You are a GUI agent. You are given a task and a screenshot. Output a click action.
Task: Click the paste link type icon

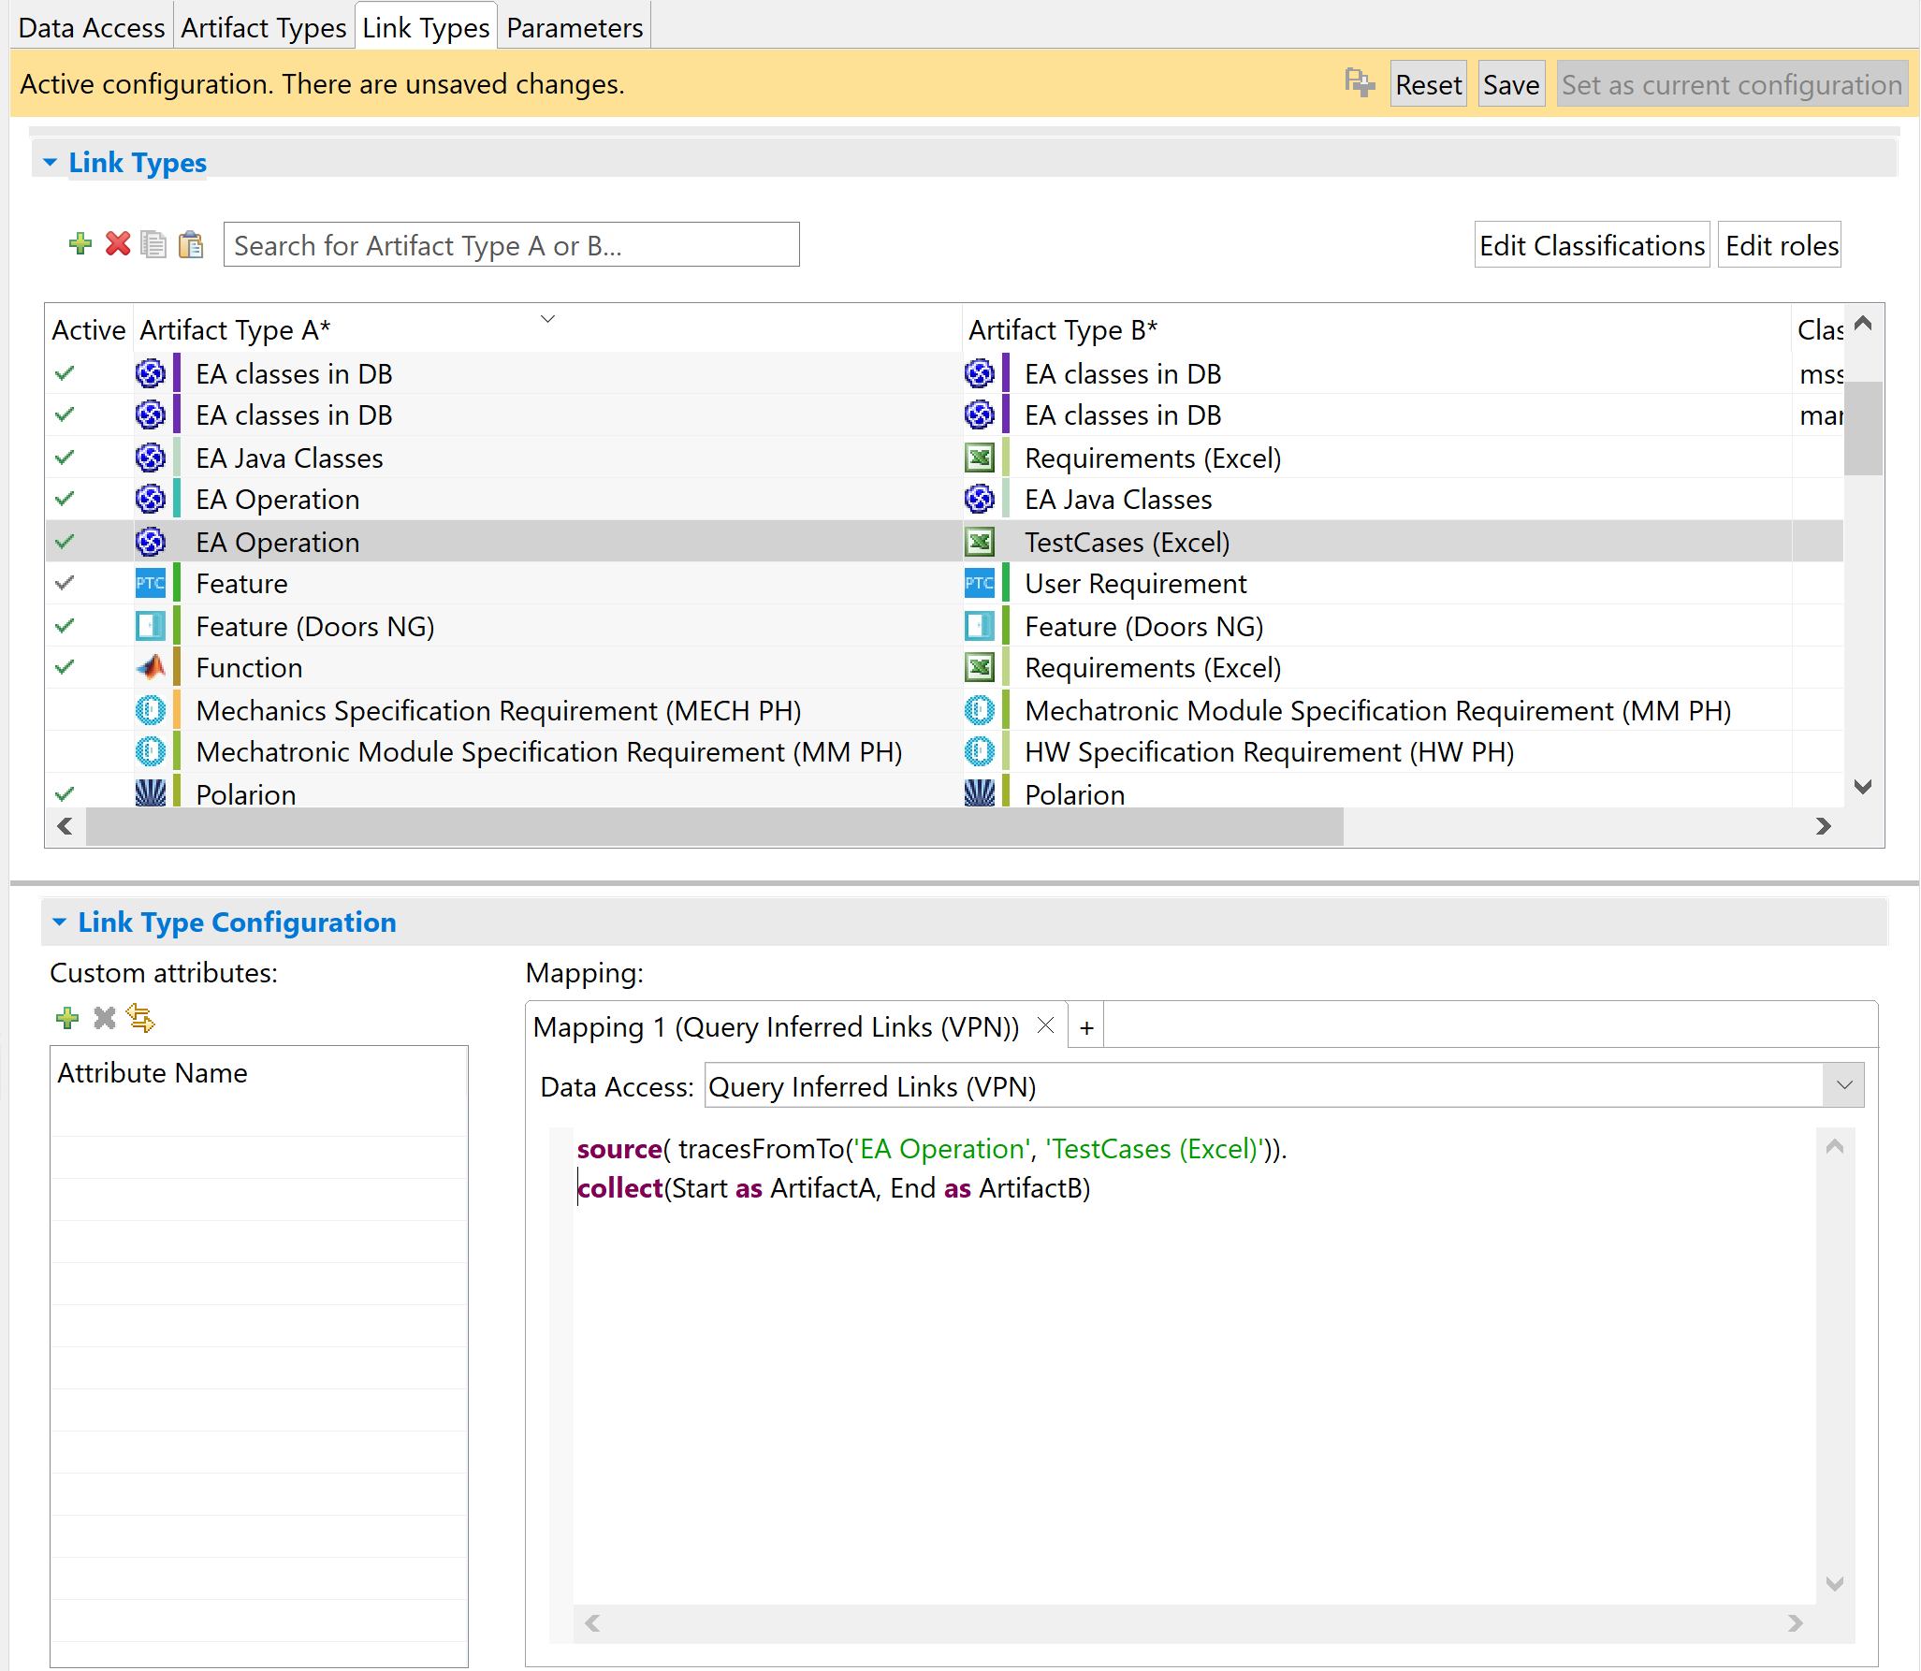click(191, 244)
